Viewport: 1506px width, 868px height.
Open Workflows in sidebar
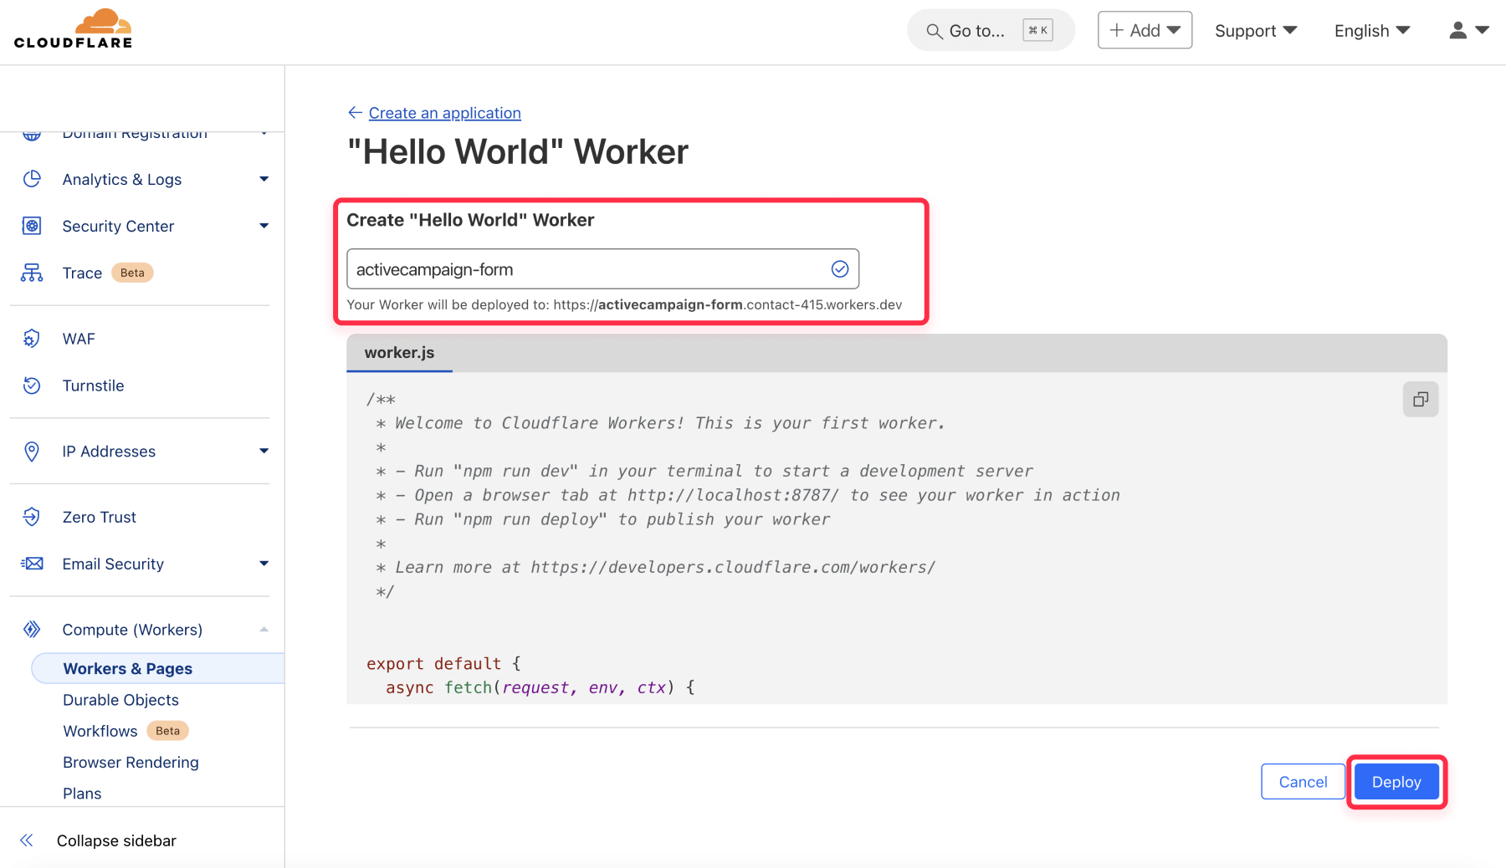(100, 731)
